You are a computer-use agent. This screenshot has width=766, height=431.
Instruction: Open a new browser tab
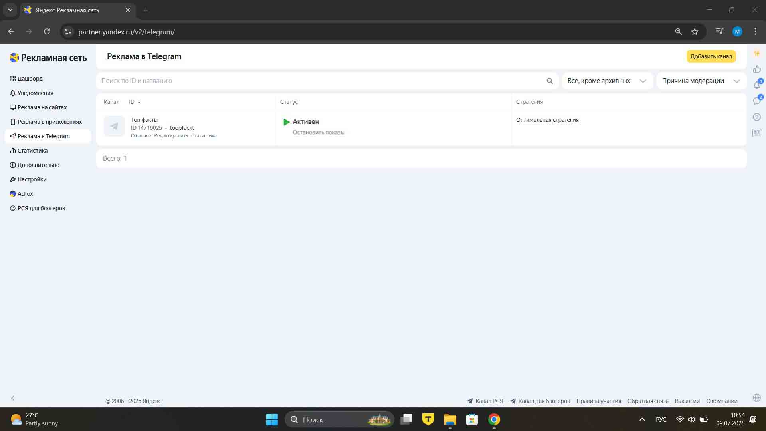click(x=146, y=10)
